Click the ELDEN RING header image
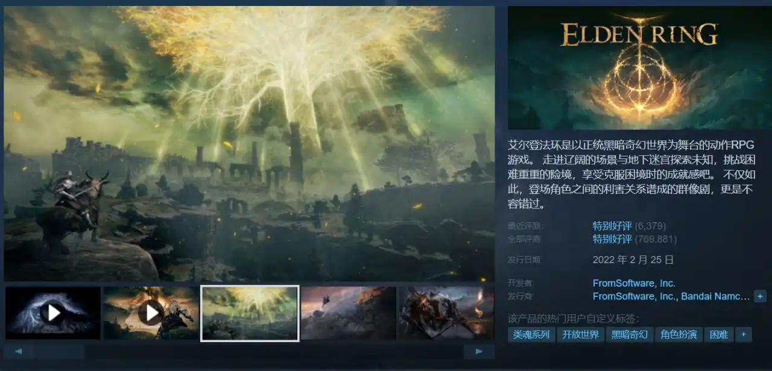The height and width of the screenshot is (371, 772). pos(639,67)
